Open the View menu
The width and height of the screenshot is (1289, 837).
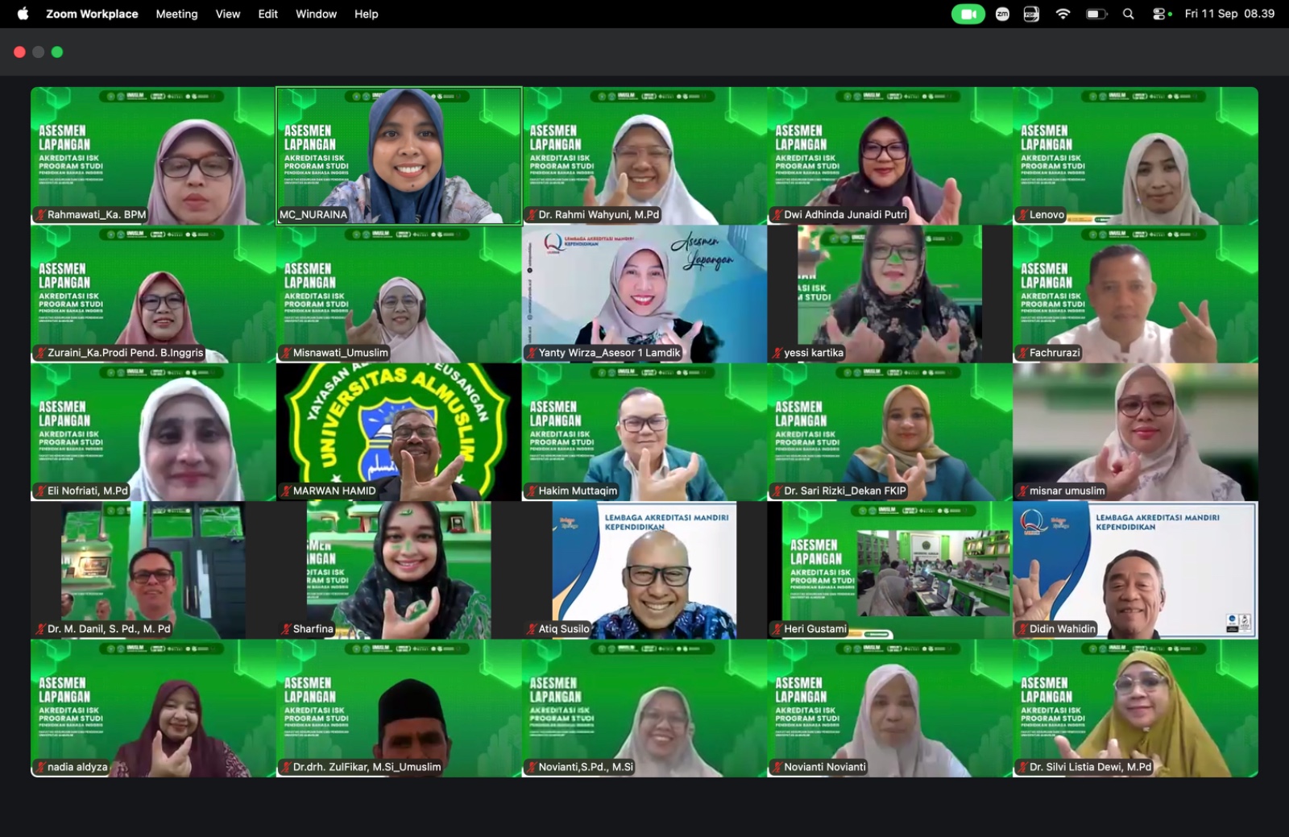[x=228, y=14]
